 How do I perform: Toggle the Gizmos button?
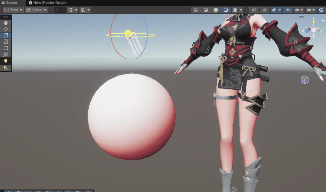(x=321, y=10)
